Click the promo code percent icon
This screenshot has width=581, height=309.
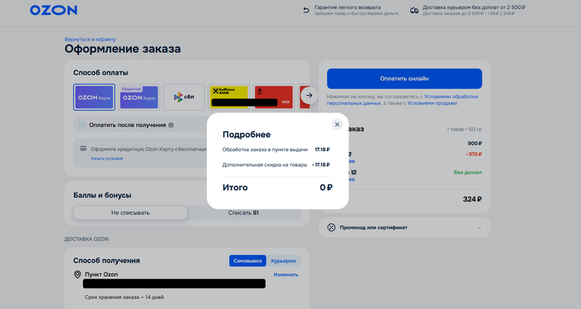tap(331, 228)
